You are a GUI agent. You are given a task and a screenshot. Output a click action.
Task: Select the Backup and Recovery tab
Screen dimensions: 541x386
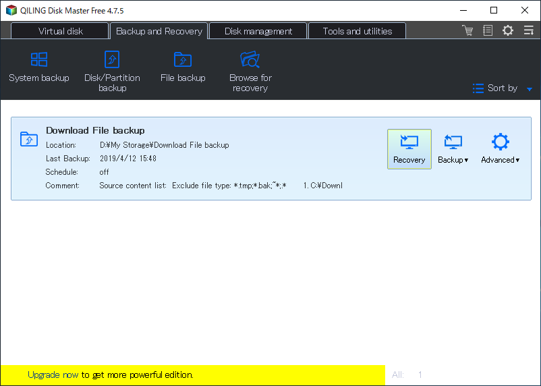[159, 31]
